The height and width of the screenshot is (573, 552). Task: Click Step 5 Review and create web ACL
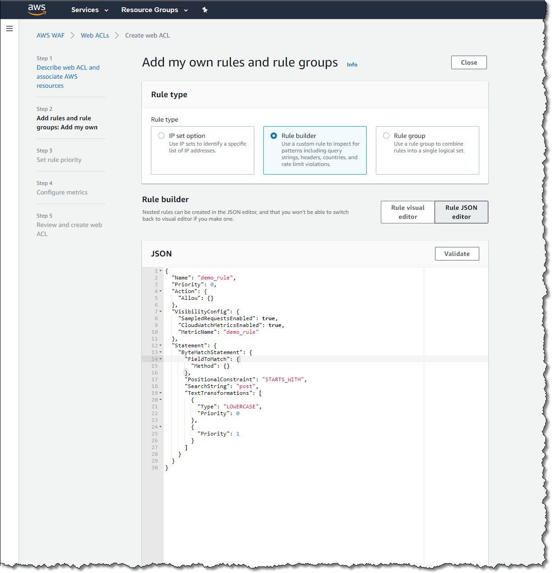[x=69, y=229]
